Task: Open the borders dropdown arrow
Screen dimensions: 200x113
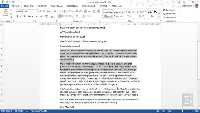Action: pyautogui.click(x=91, y=16)
